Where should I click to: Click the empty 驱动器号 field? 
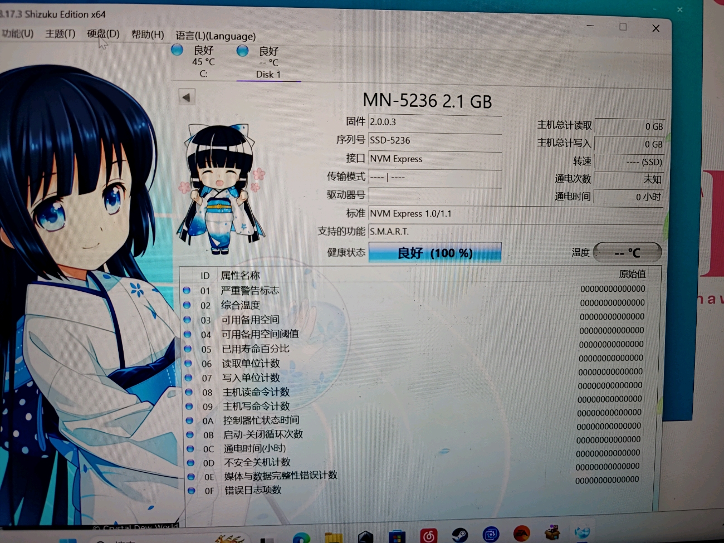435,195
